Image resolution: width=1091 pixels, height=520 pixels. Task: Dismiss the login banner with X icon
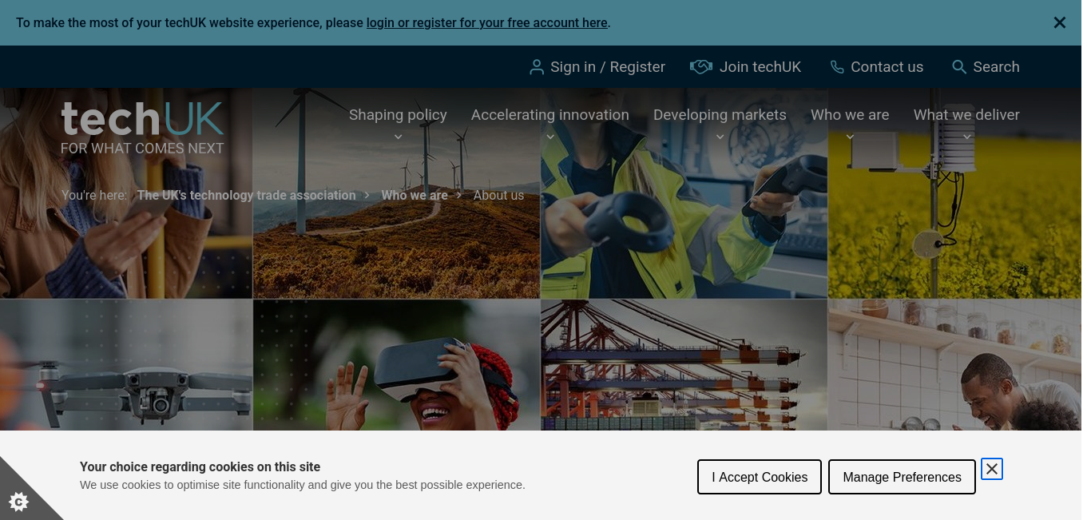point(1059,23)
